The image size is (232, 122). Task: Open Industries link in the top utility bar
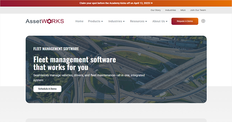[171, 10]
